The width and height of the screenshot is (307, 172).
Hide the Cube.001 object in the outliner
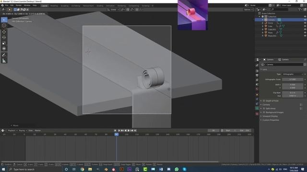tap(305, 30)
